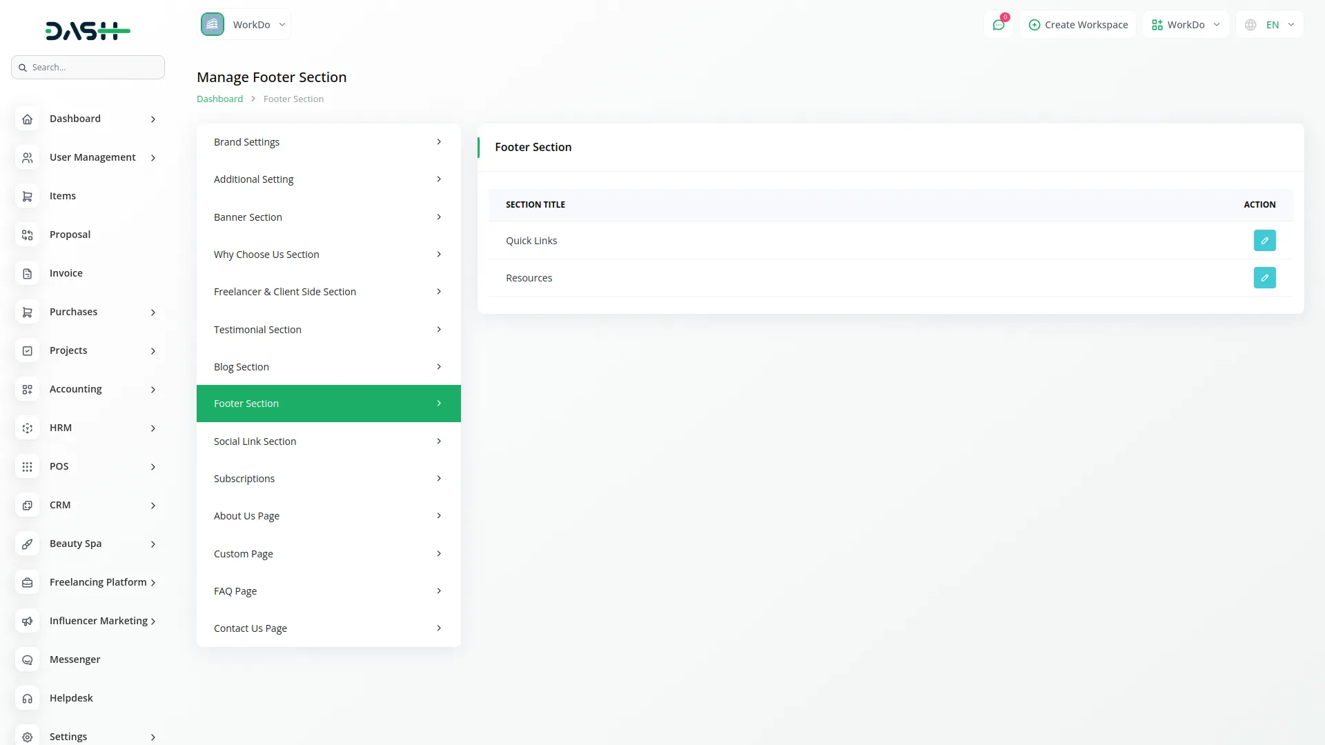Open the Items shopping cart icon
The height and width of the screenshot is (745, 1325).
click(27, 196)
